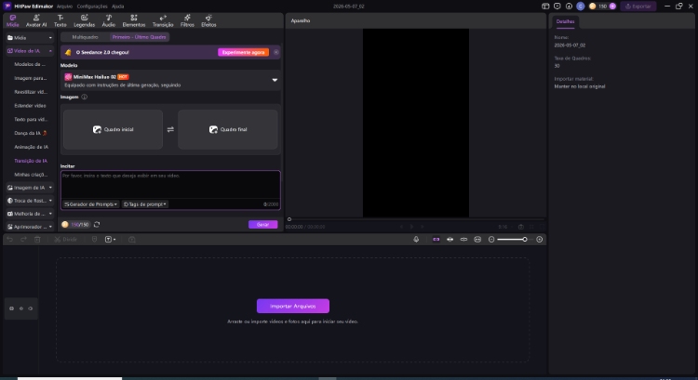Expand the Melhoria de... section
The width and height of the screenshot is (698, 380).
point(30,214)
